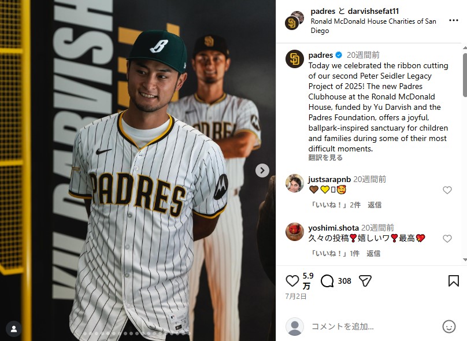Open comments via speech bubble icon
Image resolution: width=467 pixels, height=341 pixels.
click(327, 281)
